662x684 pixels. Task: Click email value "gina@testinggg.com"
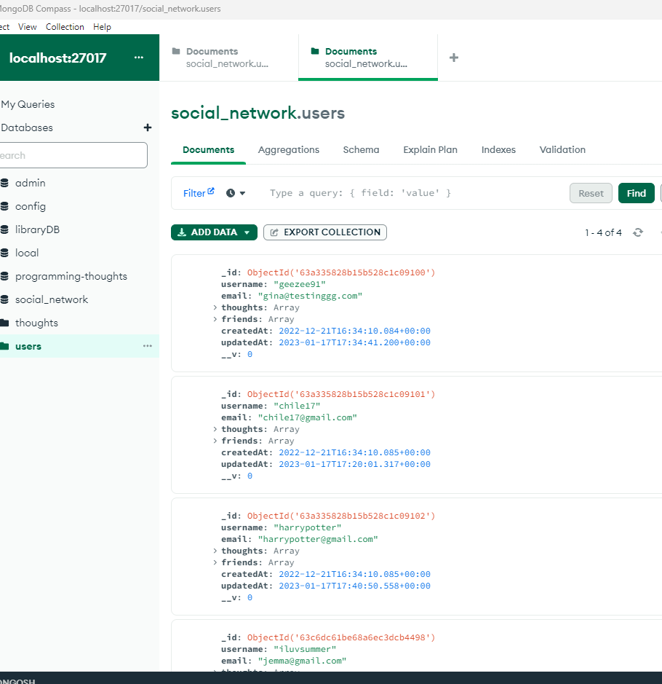(310, 296)
